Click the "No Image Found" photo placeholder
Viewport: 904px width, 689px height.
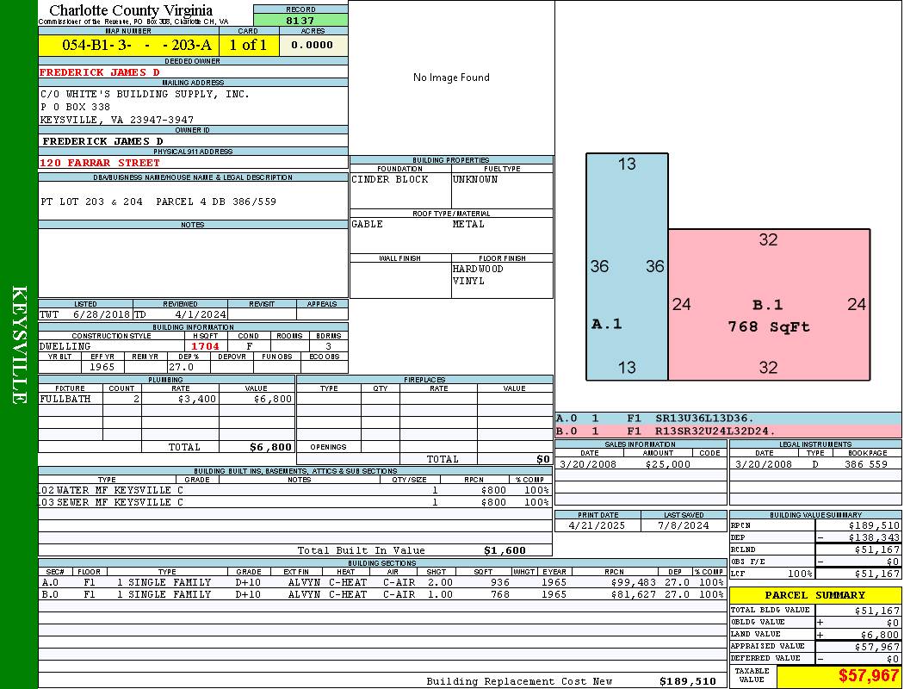click(x=451, y=78)
